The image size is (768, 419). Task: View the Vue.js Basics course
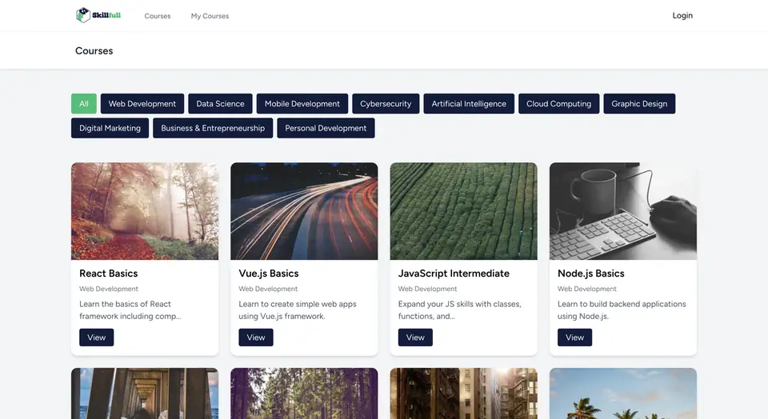tap(256, 337)
